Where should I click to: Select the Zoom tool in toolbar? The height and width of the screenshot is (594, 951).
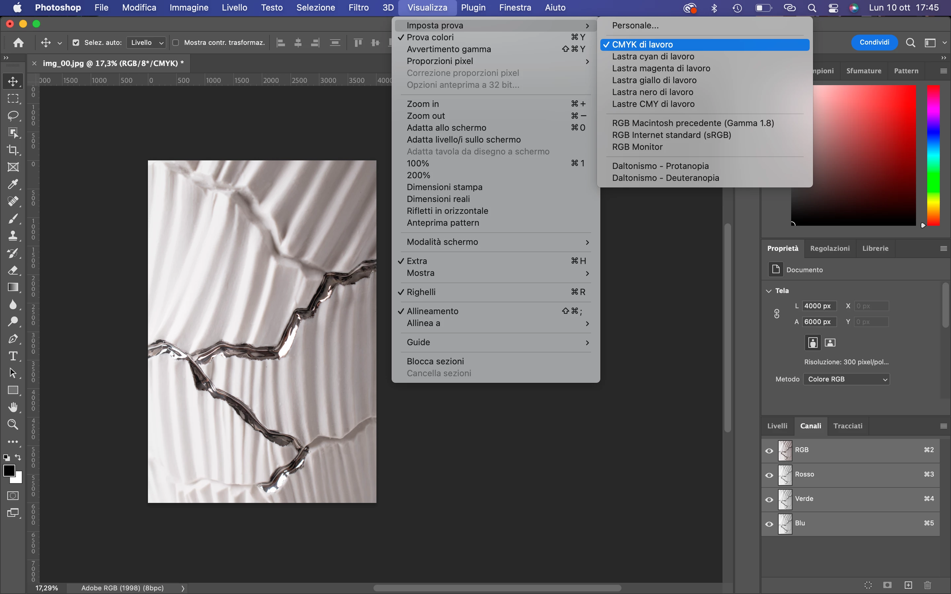[13, 425]
